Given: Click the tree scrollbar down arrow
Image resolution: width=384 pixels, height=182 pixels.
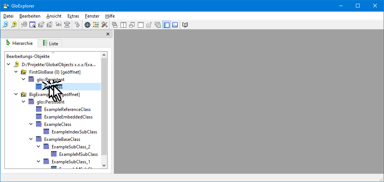Looking at the screenshot, I should [104, 166].
